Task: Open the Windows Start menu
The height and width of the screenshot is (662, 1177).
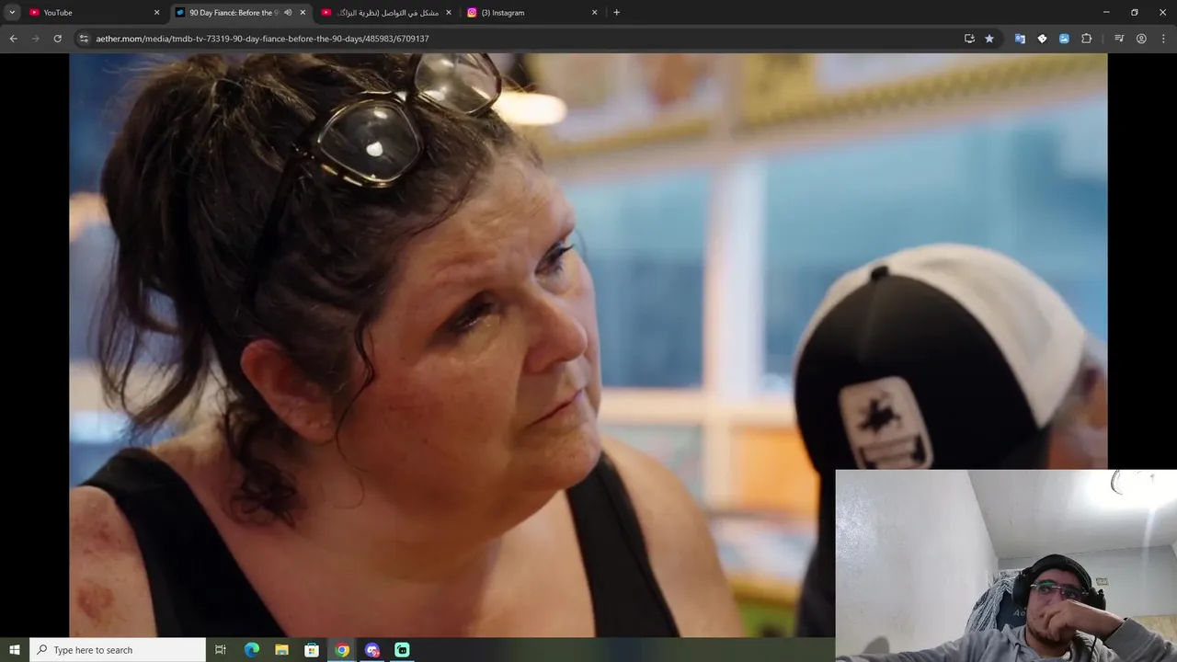Action: click(15, 650)
